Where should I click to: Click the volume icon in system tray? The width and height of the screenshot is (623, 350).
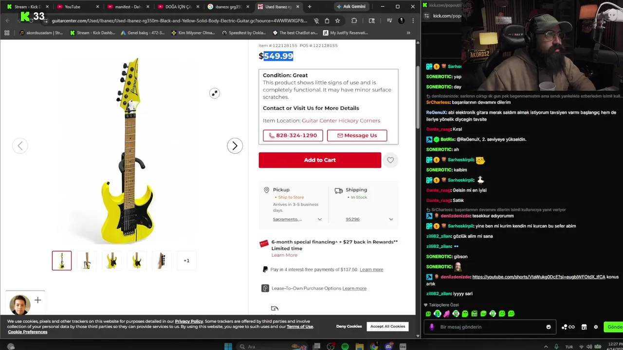tap(589, 347)
